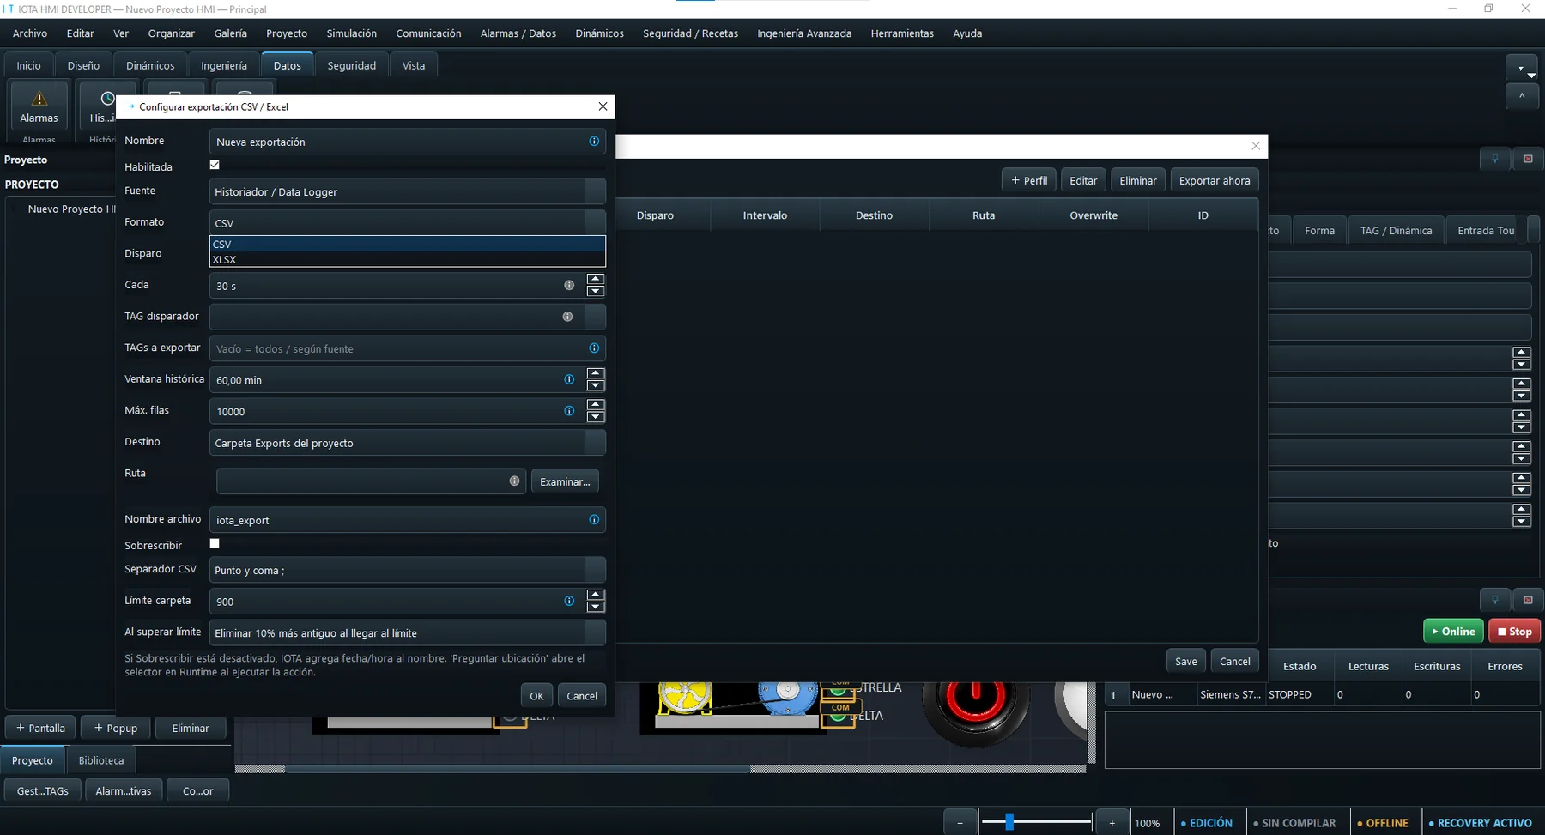
Task: Pin the properties panel above the Forma tab
Action: pos(1494,159)
